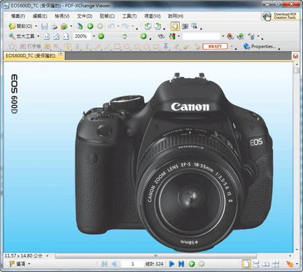
Task: Select the Hand tool
Action: 175,26
